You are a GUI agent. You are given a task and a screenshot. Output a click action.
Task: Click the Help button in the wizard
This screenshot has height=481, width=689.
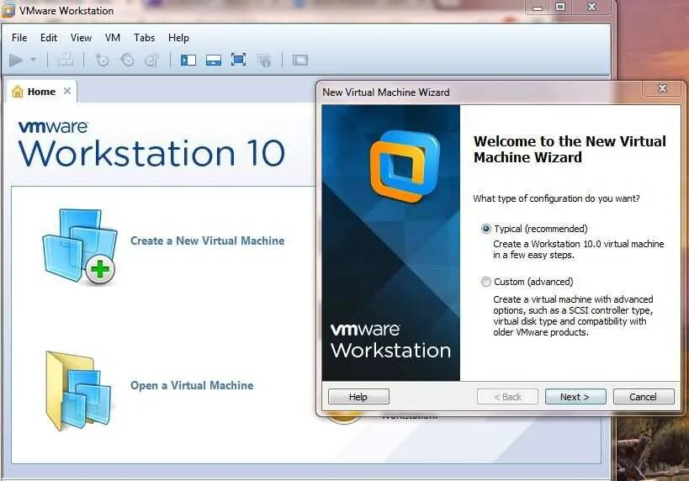[x=358, y=397]
